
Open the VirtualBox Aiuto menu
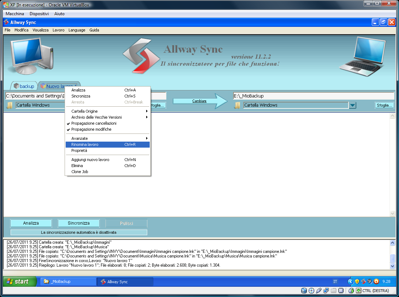pos(59,14)
